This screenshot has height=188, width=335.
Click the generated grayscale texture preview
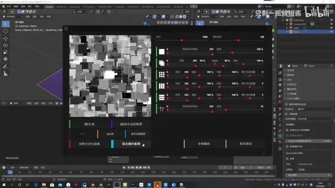[110, 76]
